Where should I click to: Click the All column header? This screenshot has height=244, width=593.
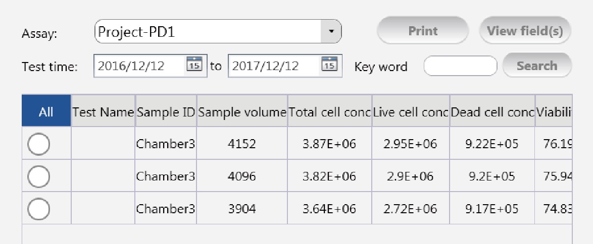[46, 111]
